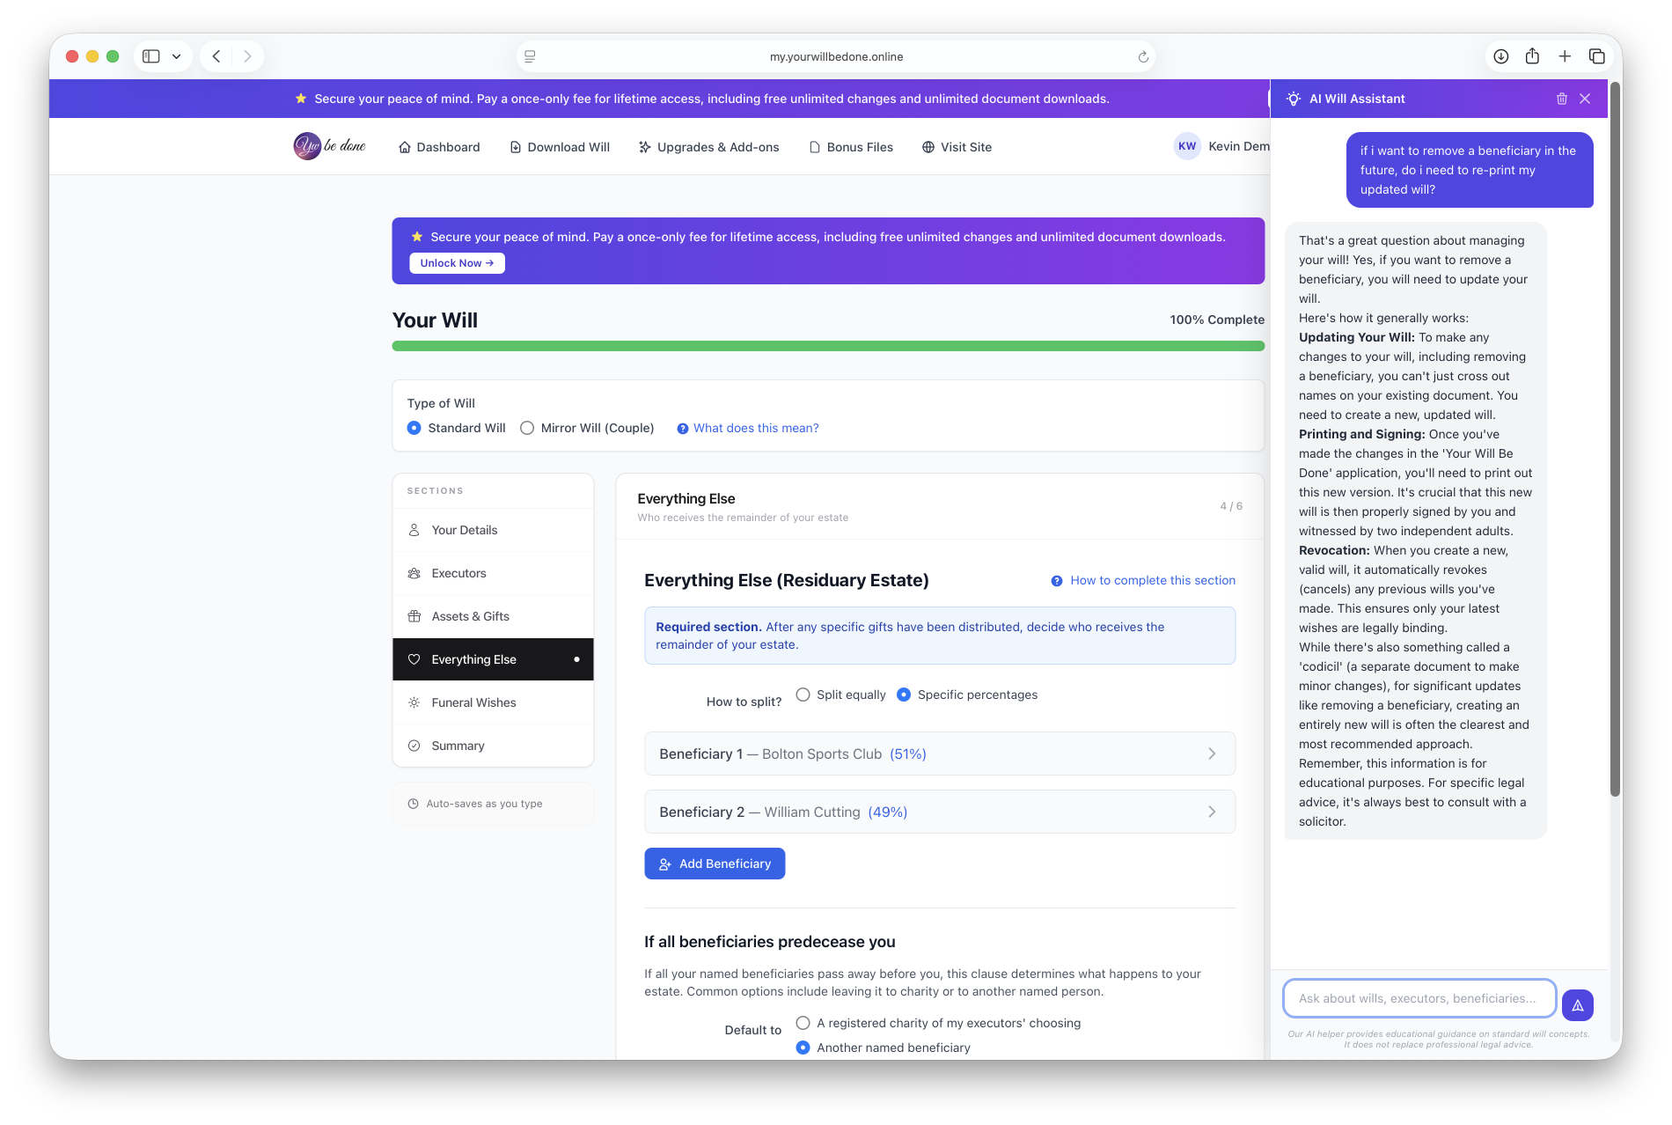Click the (49%) percentage text
The height and width of the screenshot is (1125, 1672).
888,812
